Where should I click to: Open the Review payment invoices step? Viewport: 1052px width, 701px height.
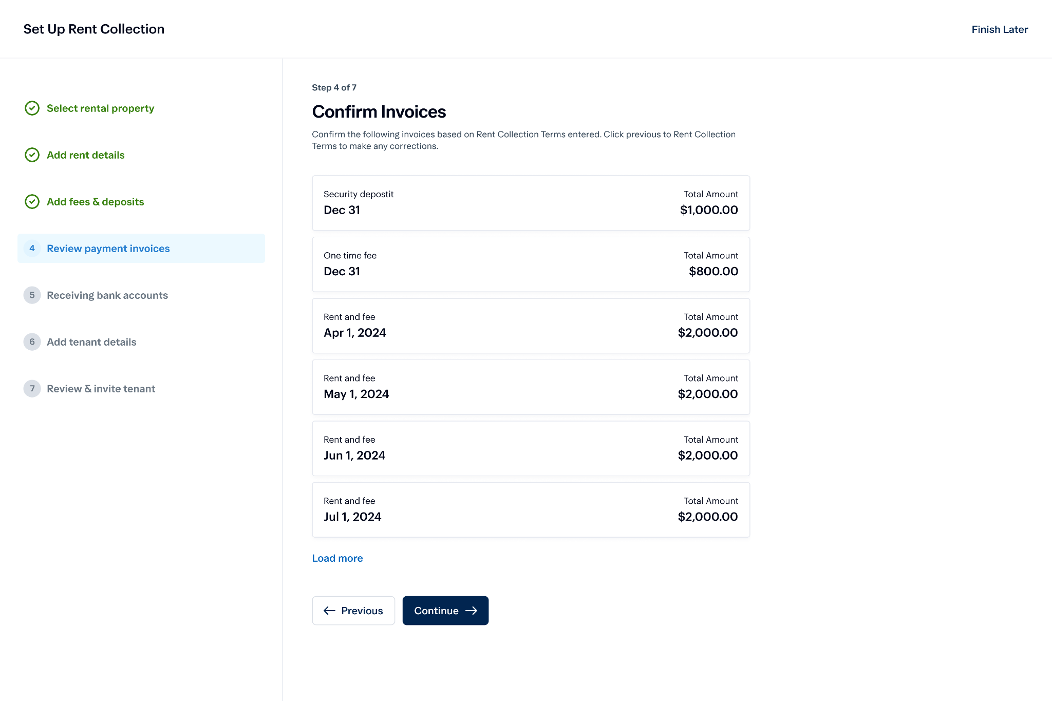108,249
